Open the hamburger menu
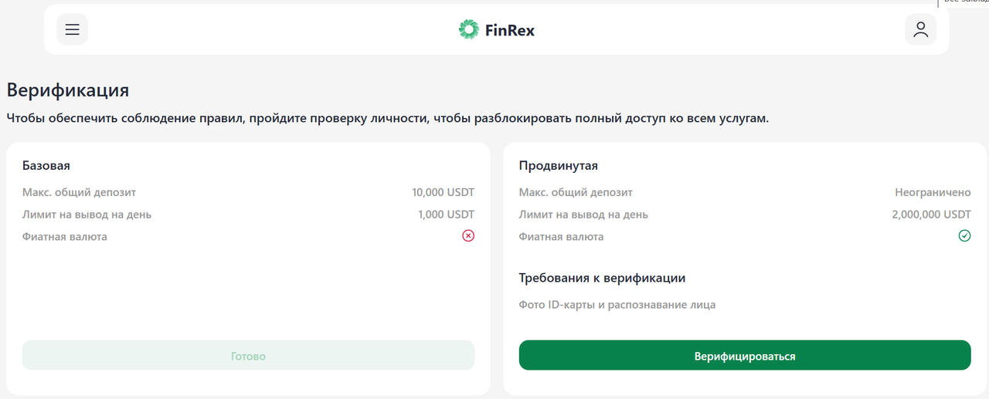This screenshot has height=399, width=989. tap(72, 30)
